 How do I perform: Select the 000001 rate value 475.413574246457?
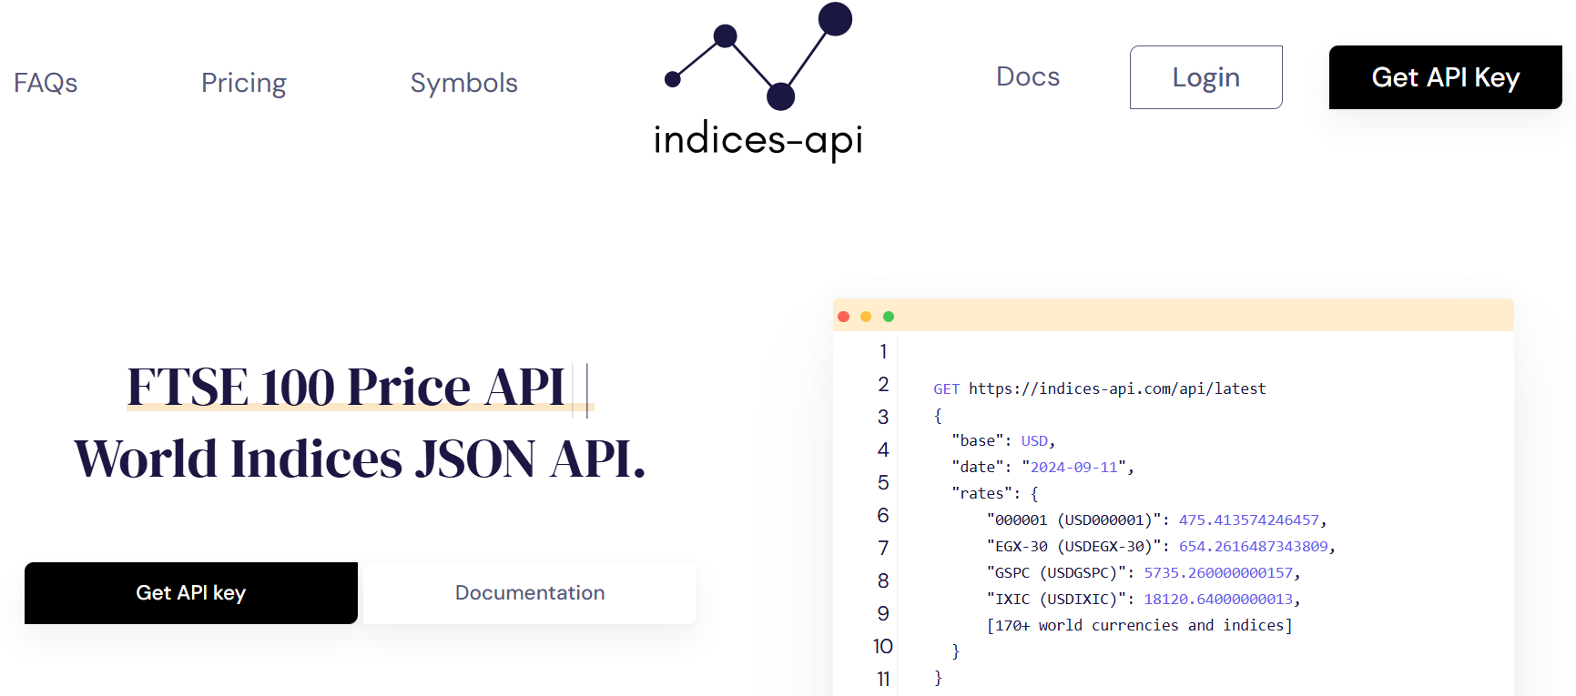click(1249, 519)
